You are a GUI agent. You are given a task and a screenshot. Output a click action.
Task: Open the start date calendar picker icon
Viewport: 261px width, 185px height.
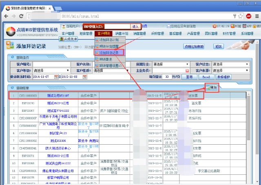click(x=56, y=77)
